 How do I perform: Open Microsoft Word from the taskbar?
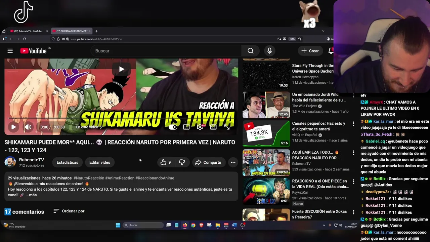(x=234, y=225)
